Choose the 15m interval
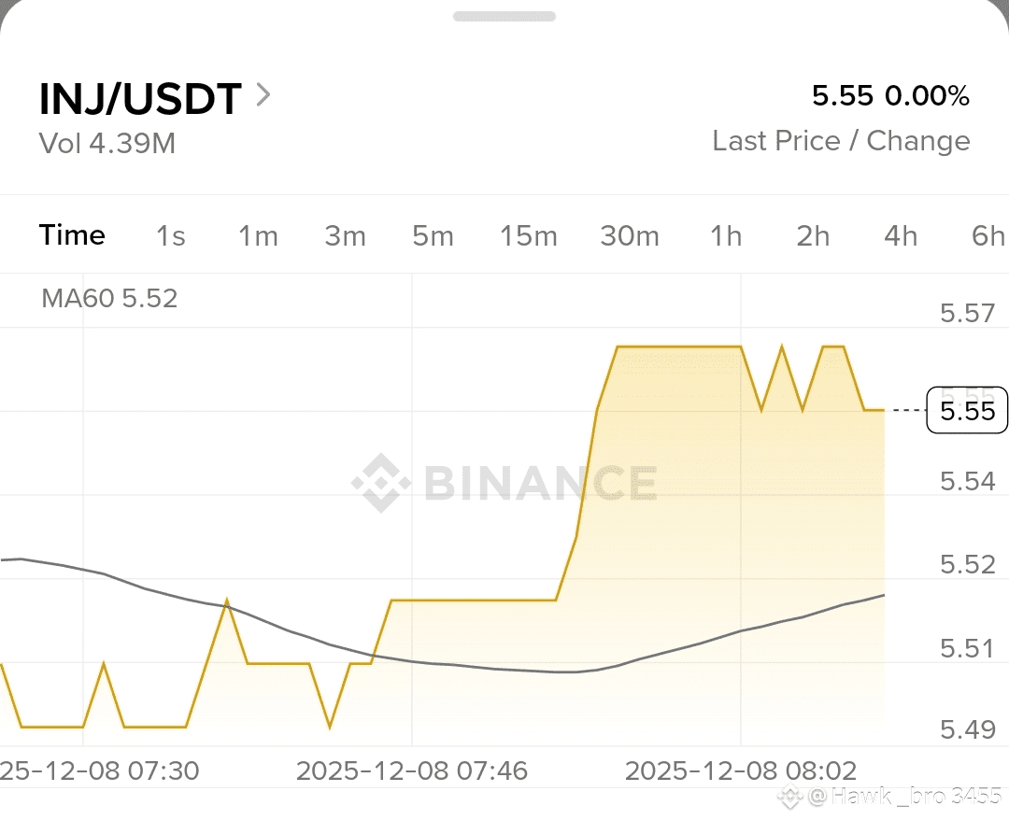The height and width of the screenshot is (820, 1009). (x=528, y=236)
